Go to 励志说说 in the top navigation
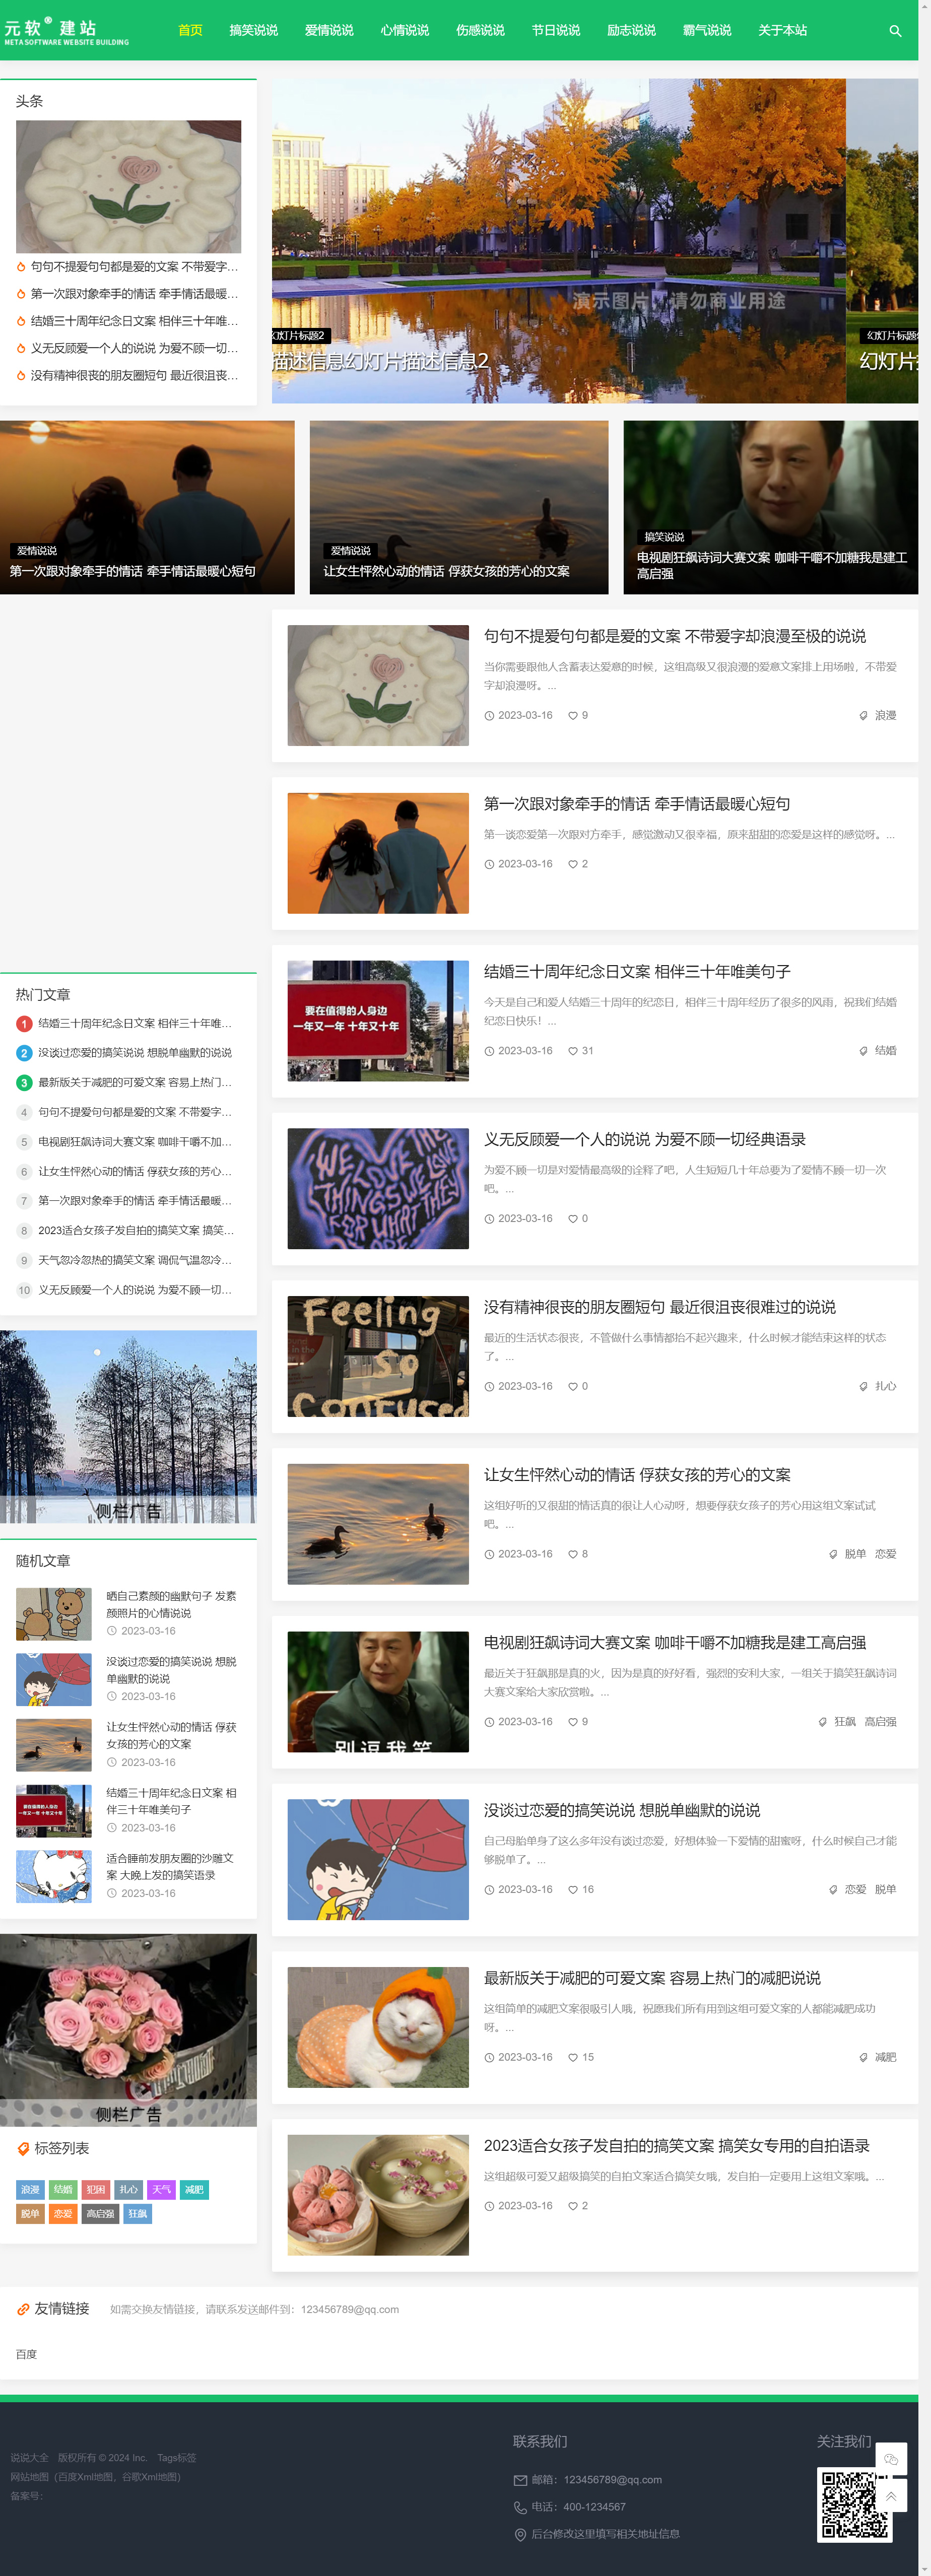The height and width of the screenshot is (2576, 931). (631, 30)
